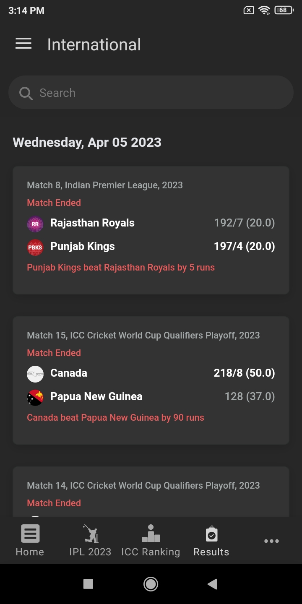Focus the Search input field
This screenshot has height=604, width=302.
click(159, 93)
